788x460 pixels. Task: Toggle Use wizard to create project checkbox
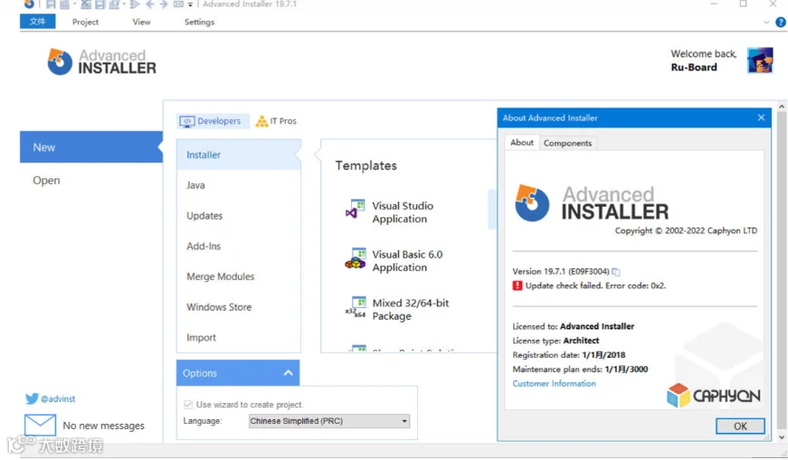point(188,405)
